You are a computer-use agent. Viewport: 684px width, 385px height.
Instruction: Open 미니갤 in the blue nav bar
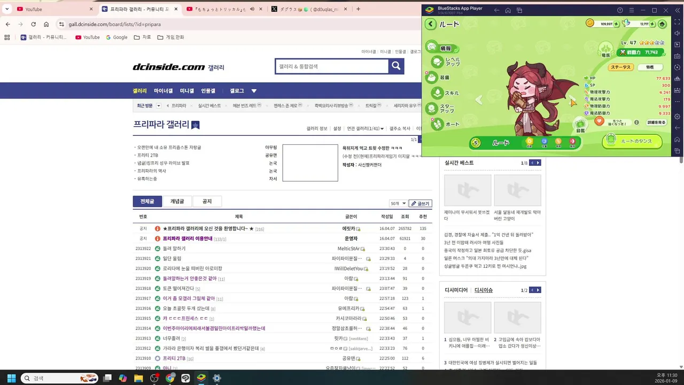click(187, 91)
